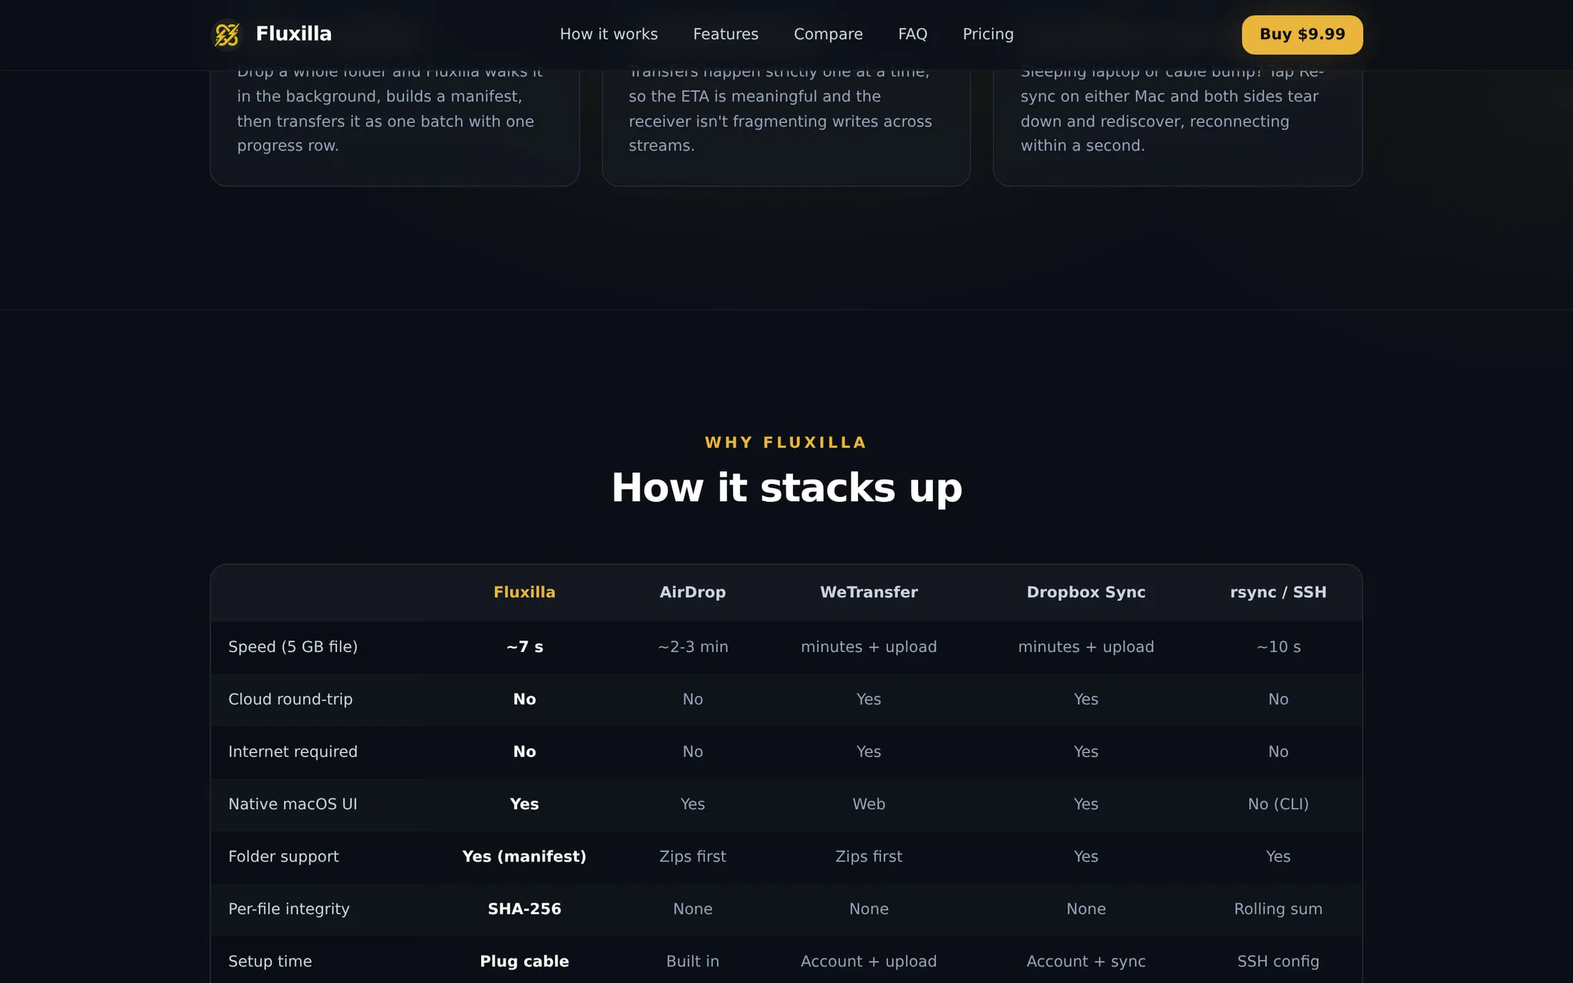
Task: Click the Account + upload setup cell
Action: coord(869,962)
